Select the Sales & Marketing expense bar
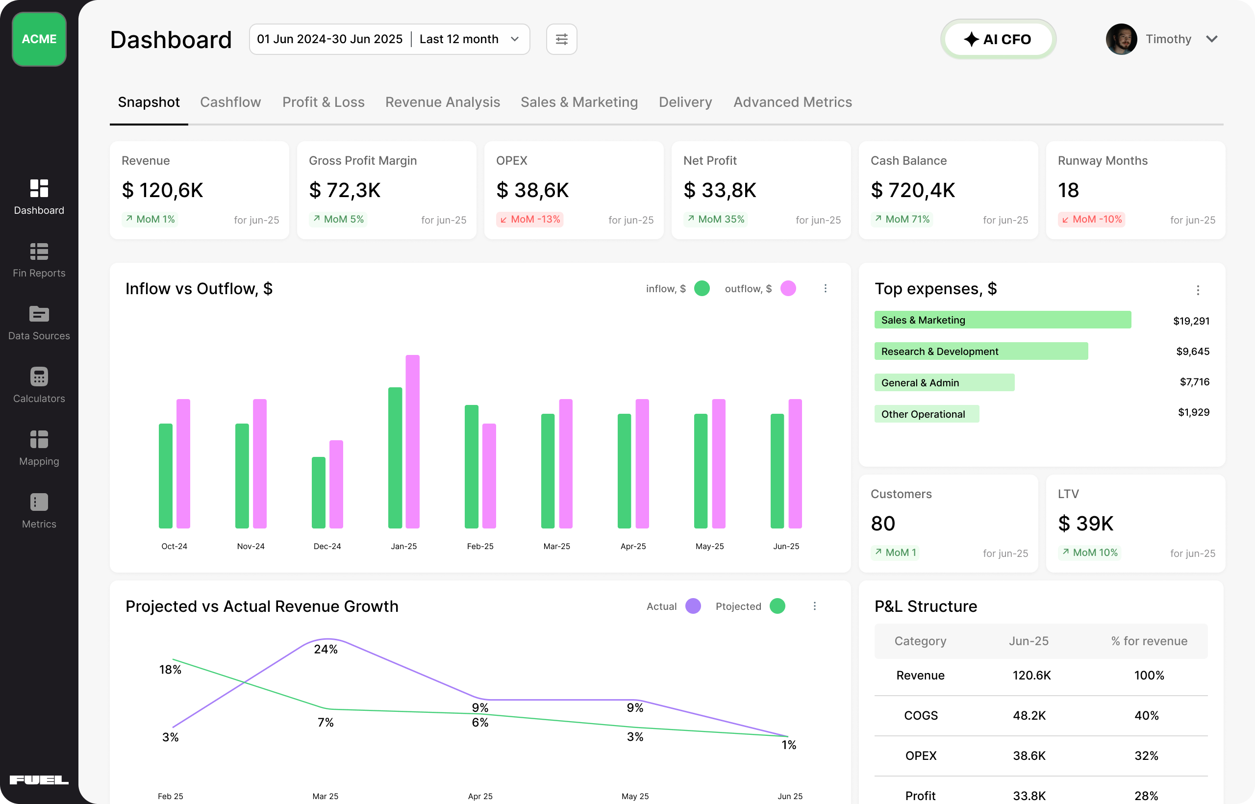Screen dimensions: 1255x804 (x=1003, y=320)
